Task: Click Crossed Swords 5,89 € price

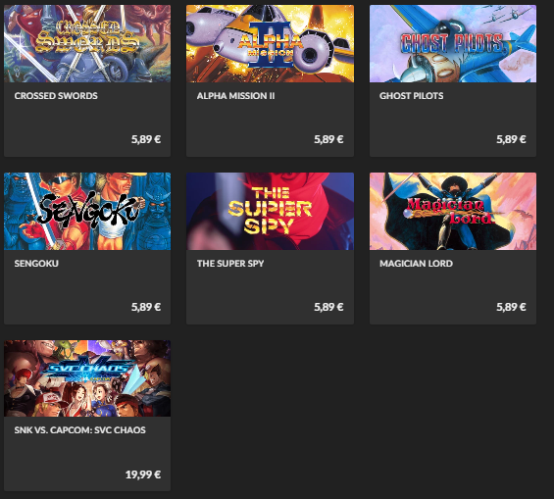Action: [x=146, y=139]
